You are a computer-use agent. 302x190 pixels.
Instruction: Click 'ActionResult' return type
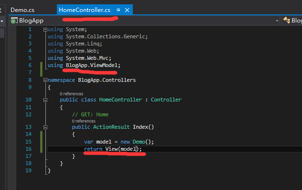tap(111, 127)
